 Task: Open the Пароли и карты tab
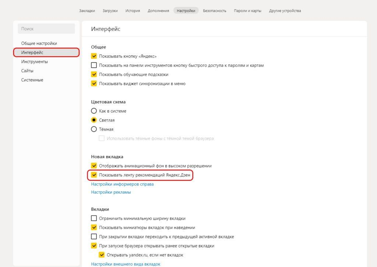(x=247, y=11)
